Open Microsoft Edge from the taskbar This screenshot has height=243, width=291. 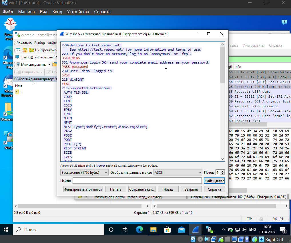tap(139, 230)
